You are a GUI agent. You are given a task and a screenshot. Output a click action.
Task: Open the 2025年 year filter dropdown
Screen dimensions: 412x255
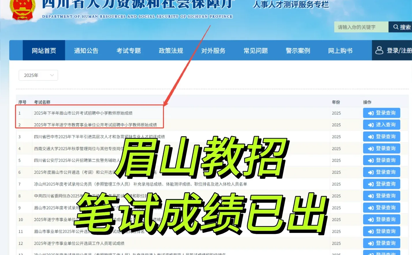point(38,75)
